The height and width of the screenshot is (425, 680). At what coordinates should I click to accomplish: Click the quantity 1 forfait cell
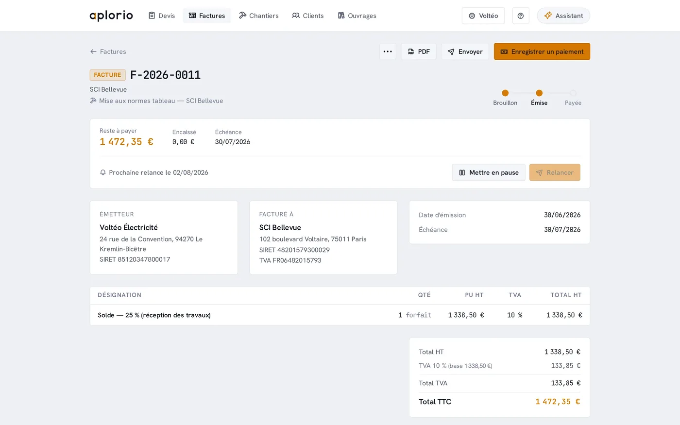[x=415, y=315]
